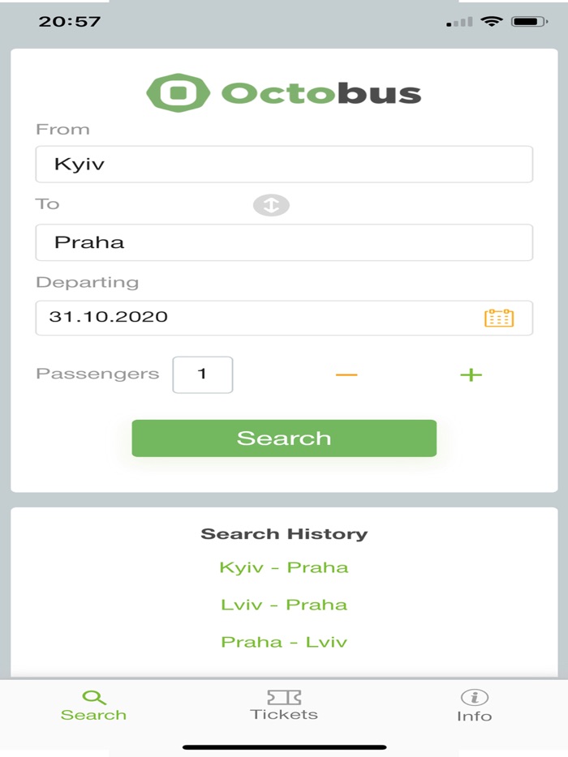Open the Info tab

tap(474, 706)
